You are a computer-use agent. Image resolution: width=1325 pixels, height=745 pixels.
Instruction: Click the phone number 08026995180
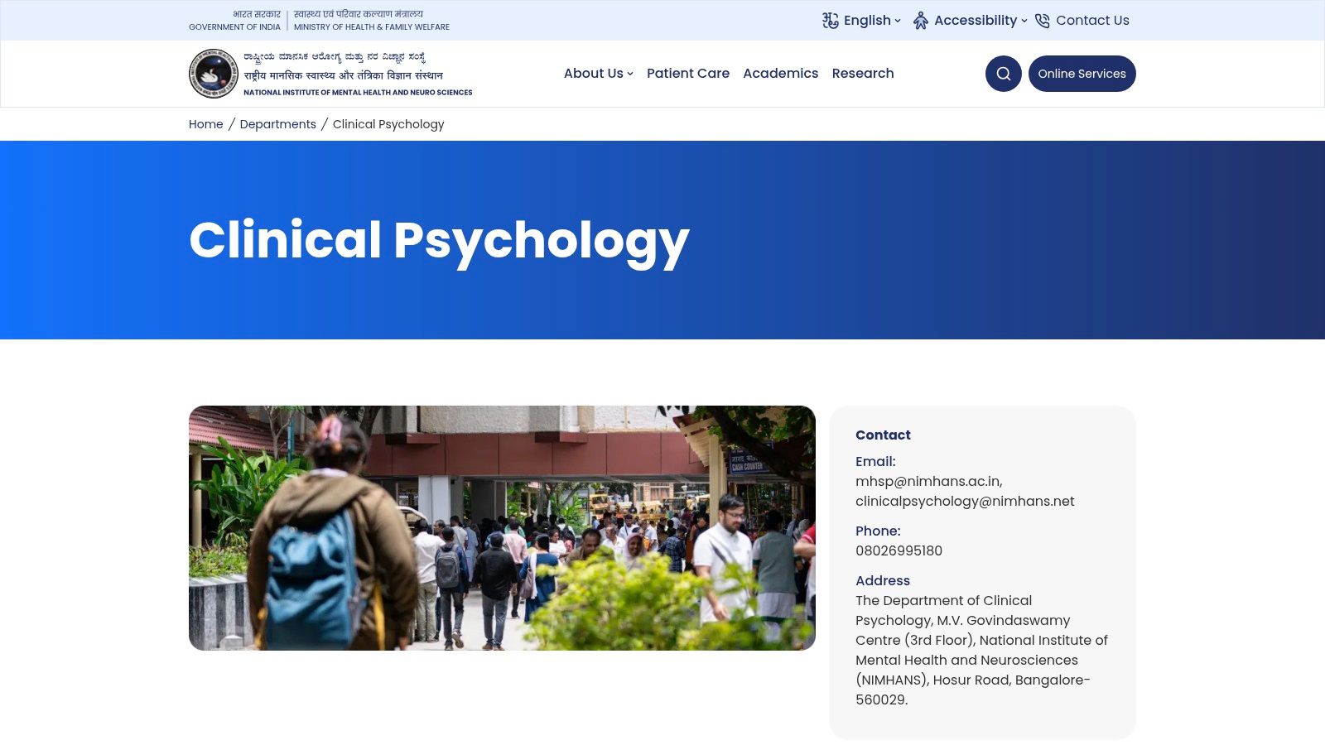[899, 551]
